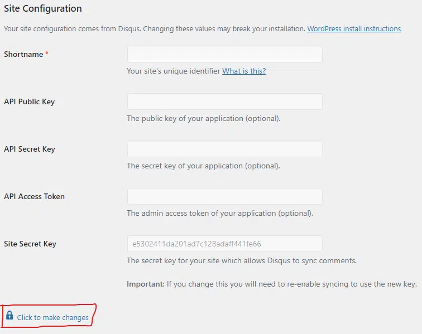Click the API Public Key input field

click(225, 101)
